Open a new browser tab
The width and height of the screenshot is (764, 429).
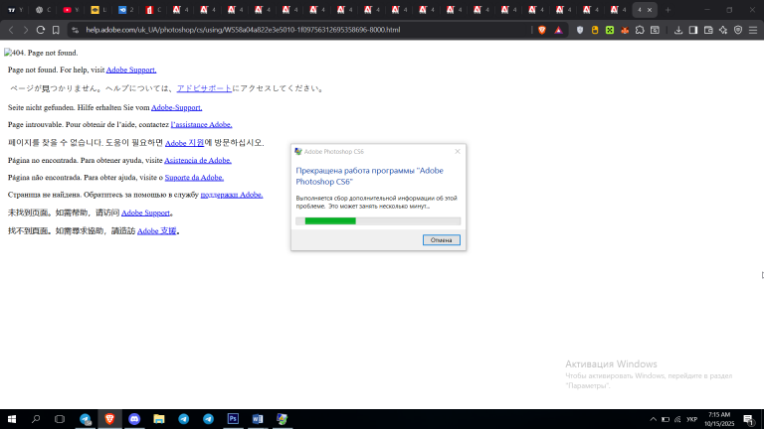pos(668,10)
